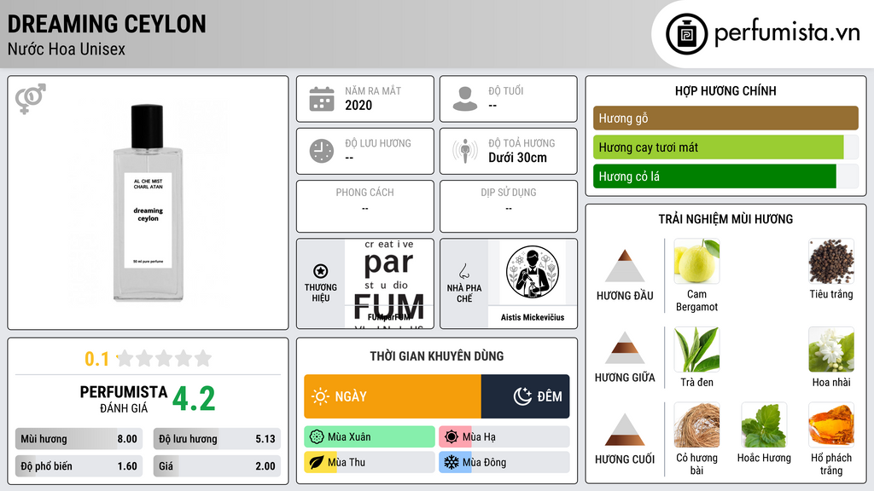The height and width of the screenshot is (491, 874).
Task: Click the perfumista.vn perfume bottle logo icon
Action: pyautogui.click(x=686, y=34)
